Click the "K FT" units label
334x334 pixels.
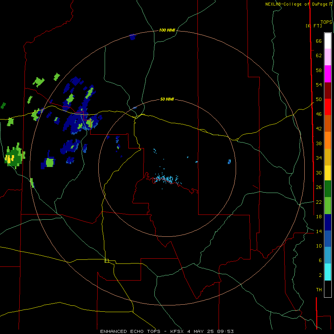(x=314, y=26)
